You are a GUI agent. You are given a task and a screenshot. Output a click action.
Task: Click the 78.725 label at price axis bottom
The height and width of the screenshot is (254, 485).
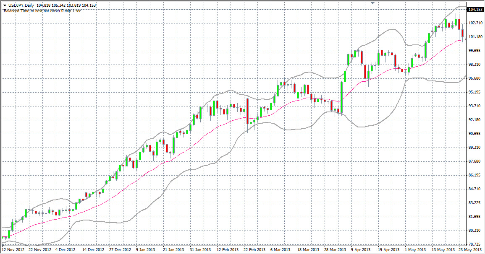point(476,244)
